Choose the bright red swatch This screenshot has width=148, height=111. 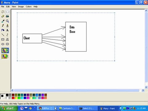13,98
